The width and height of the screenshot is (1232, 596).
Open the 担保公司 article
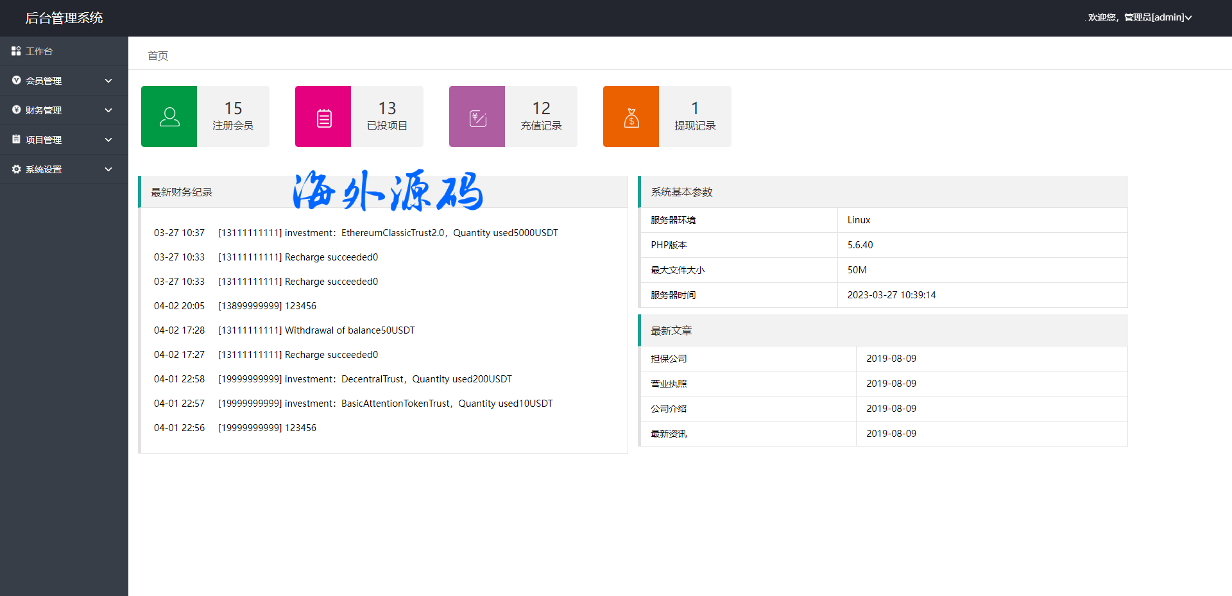[669, 359]
